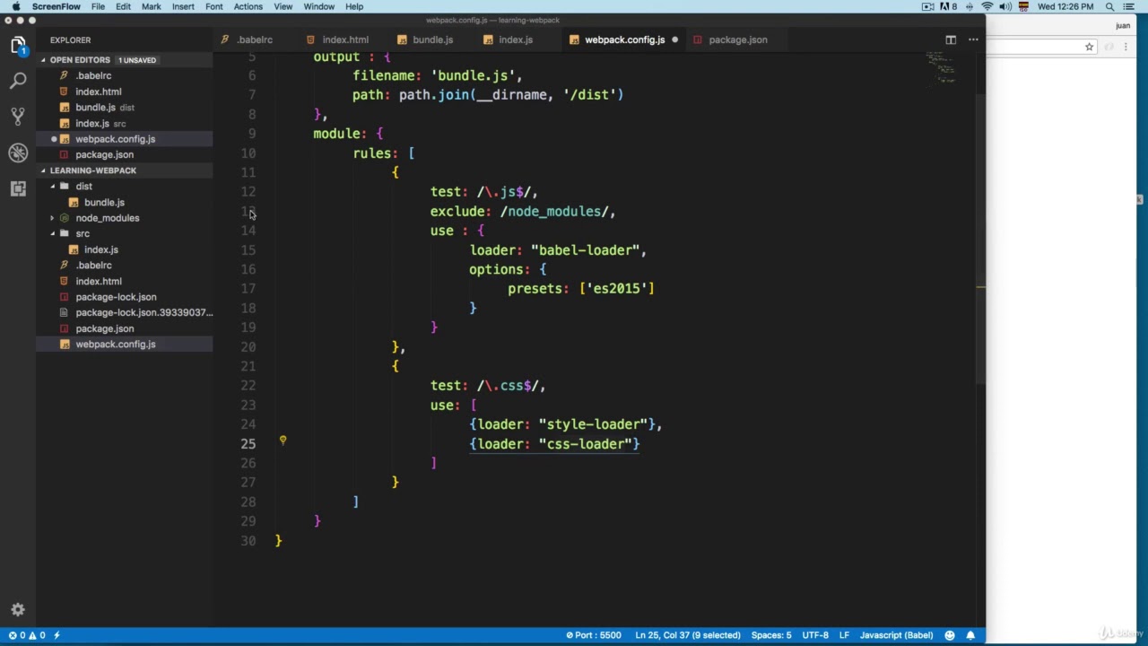
Task: Click the unsaved dot on webpack.config.js tab
Action: coord(674,39)
